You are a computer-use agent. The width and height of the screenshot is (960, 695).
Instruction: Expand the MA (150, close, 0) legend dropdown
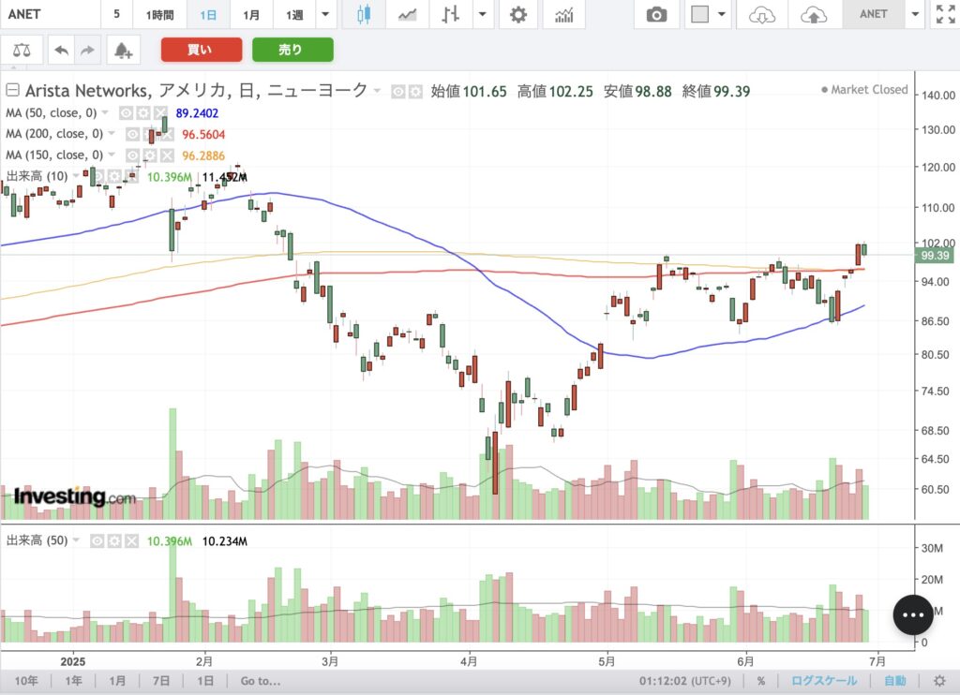click(112, 156)
